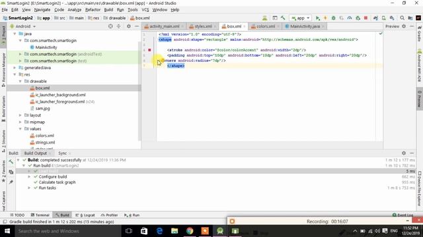Toggle the Structure tool window side button
The width and height of the screenshot is (423, 237).
[3, 142]
